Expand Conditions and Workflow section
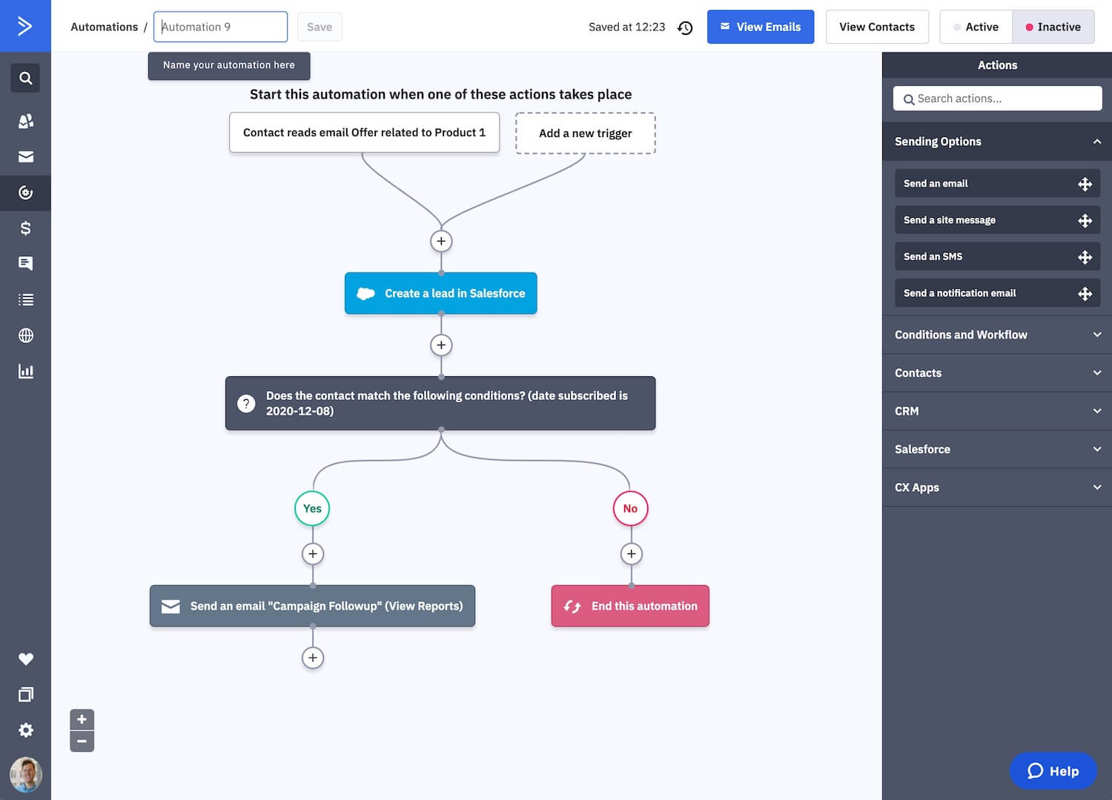The width and height of the screenshot is (1112, 800). pos(997,335)
